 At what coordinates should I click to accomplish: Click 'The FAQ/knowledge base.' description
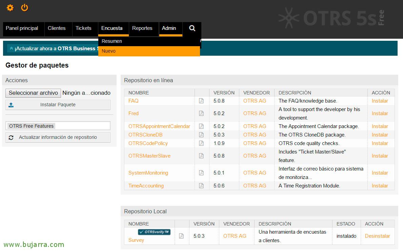308,101
